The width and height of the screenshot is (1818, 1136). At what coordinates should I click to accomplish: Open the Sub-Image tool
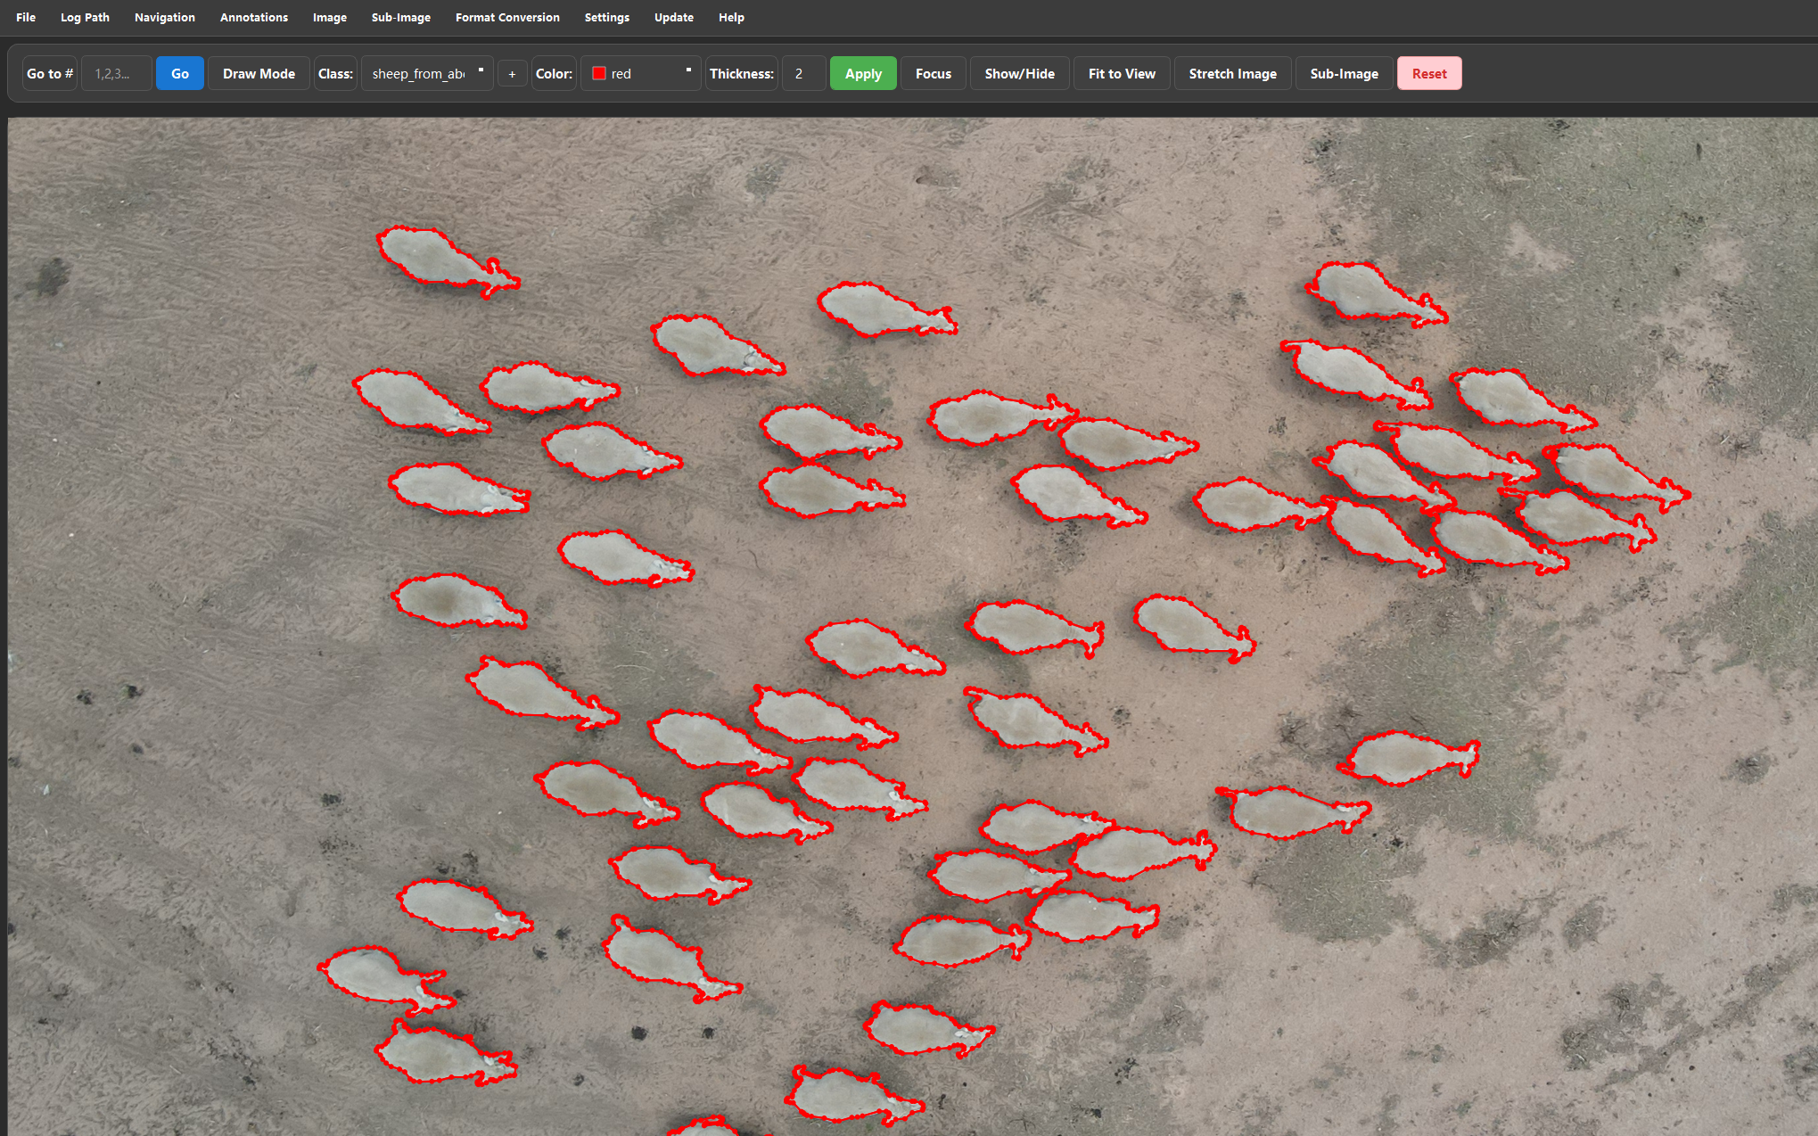point(1344,73)
